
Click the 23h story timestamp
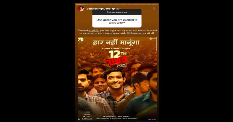(119, 9)
